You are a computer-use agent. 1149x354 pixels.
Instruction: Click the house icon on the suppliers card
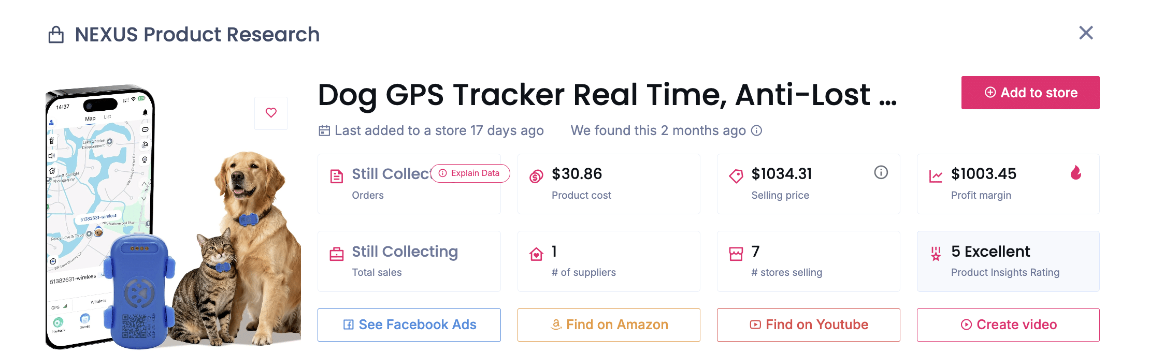tap(536, 255)
